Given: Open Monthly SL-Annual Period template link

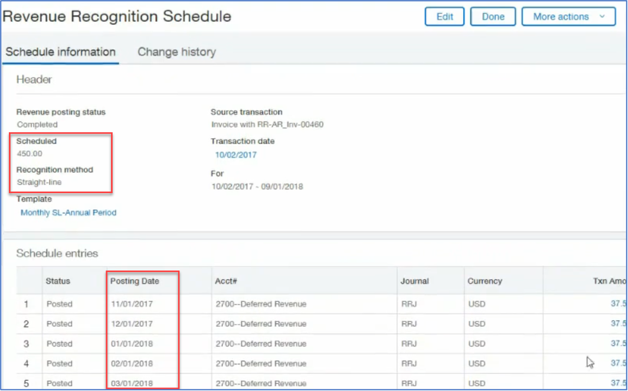Looking at the screenshot, I should tap(68, 213).
